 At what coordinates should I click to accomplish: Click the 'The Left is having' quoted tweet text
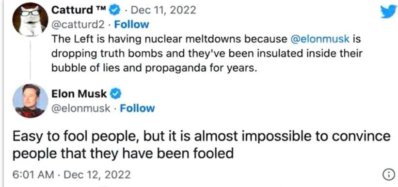[x=206, y=54]
